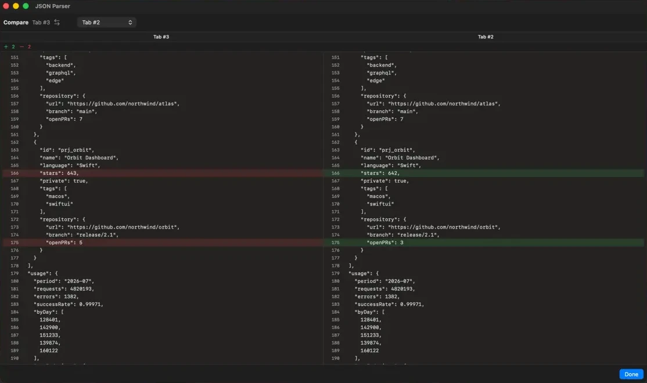Click line number 175 in right pane
Viewport: 647px width, 383px height.
point(336,243)
